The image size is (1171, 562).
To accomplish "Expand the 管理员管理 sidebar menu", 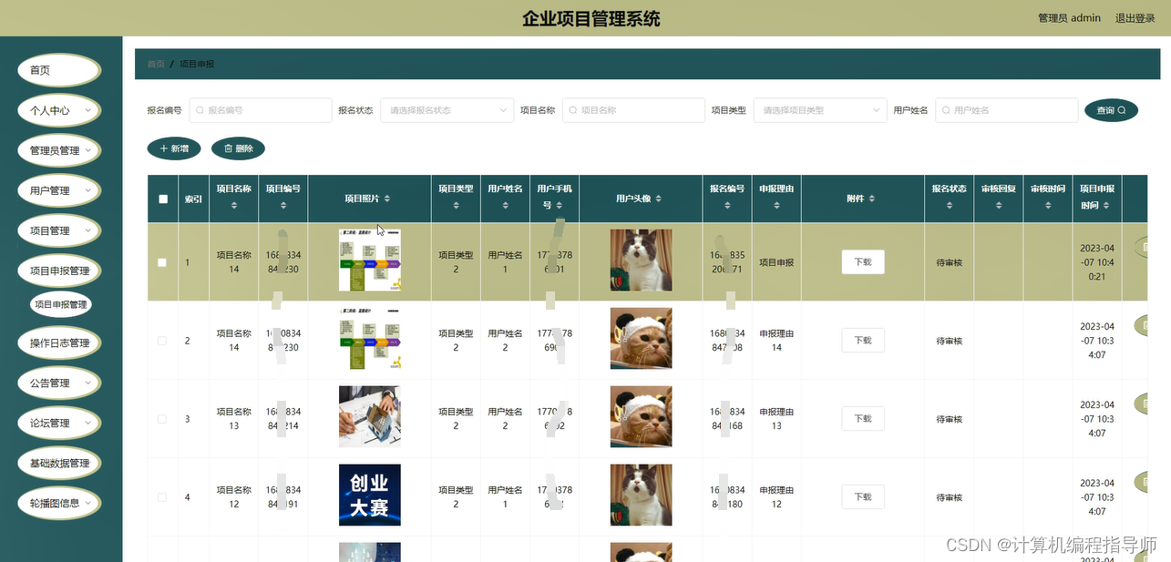I will [x=59, y=150].
